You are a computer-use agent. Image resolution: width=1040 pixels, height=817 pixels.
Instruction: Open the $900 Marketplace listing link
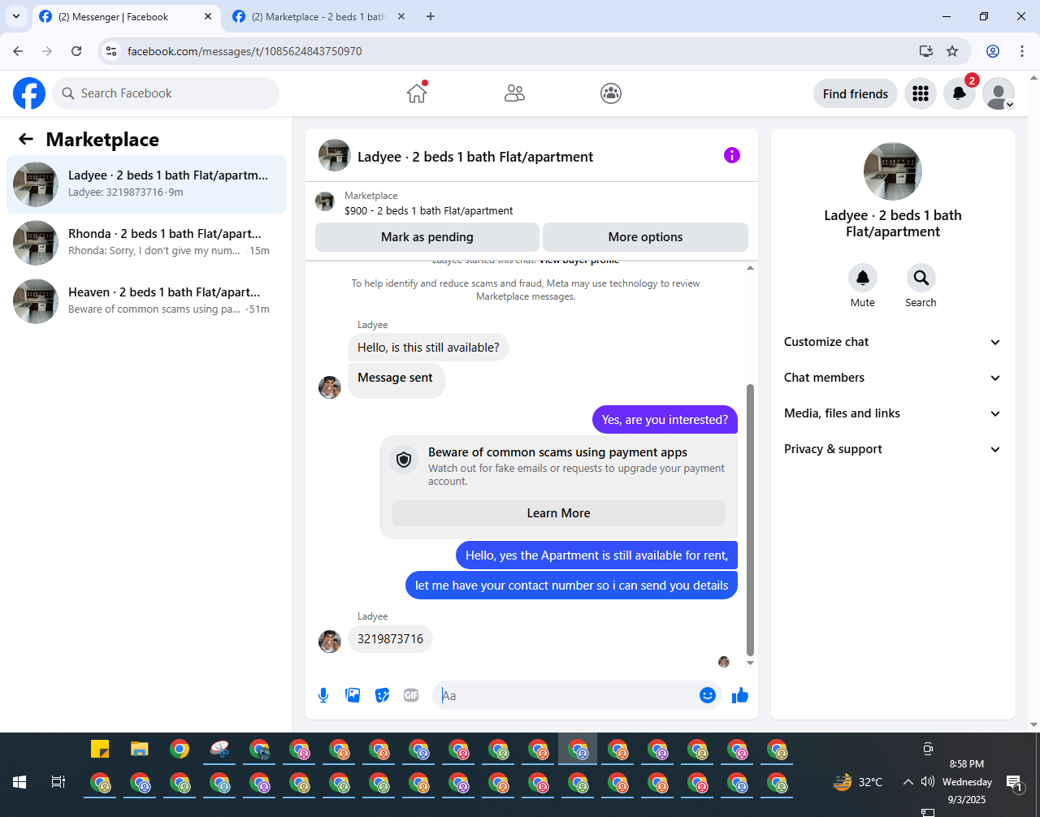coord(429,210)
